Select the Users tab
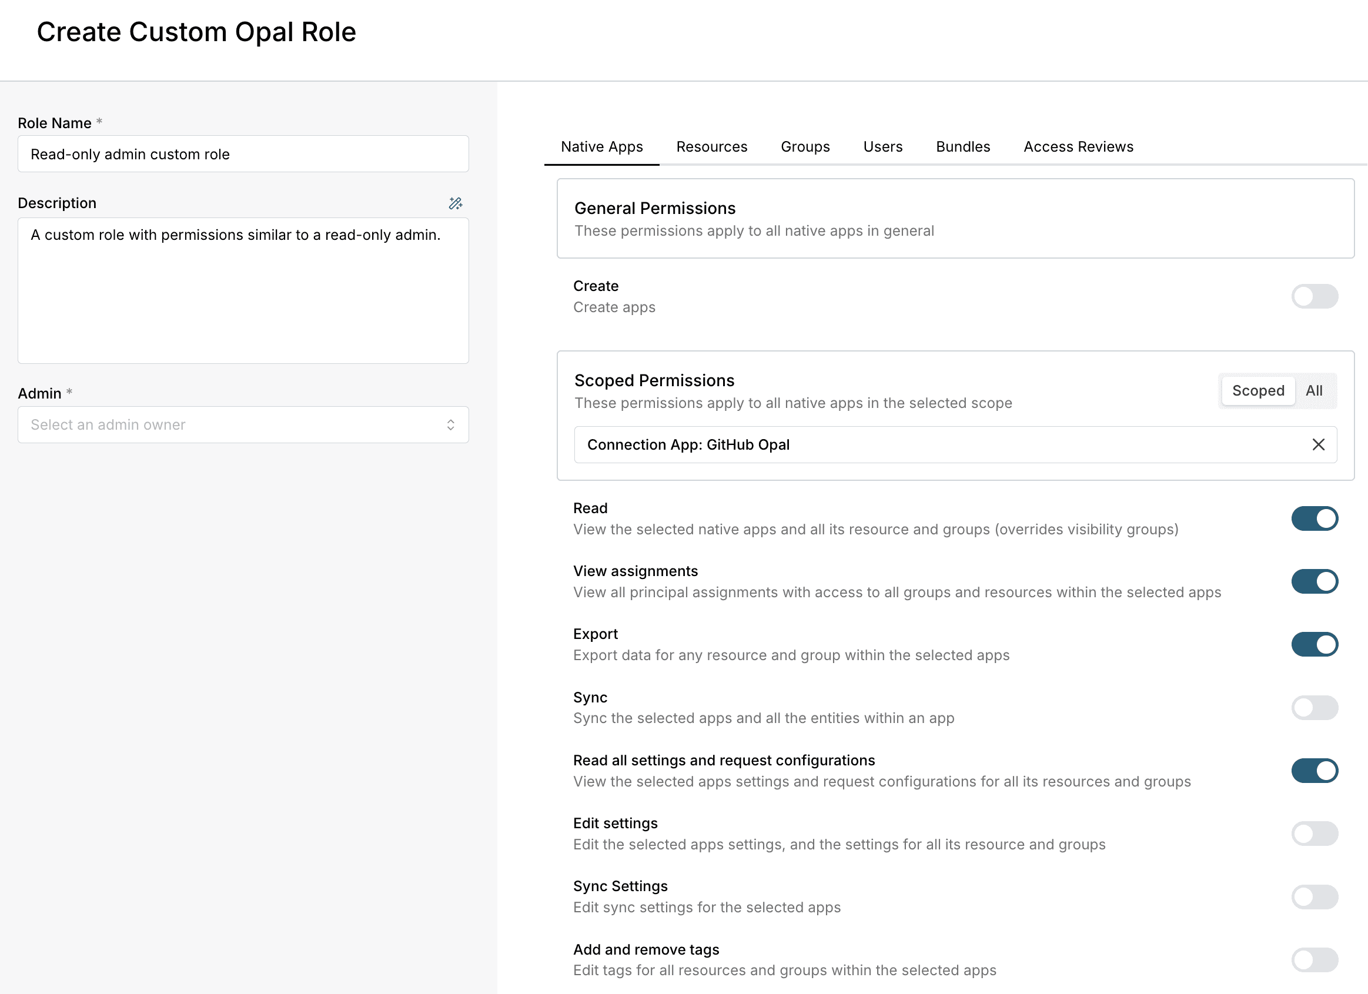Image resolution: width=1368 pixels, height=994 pixels. click(882, 146)
